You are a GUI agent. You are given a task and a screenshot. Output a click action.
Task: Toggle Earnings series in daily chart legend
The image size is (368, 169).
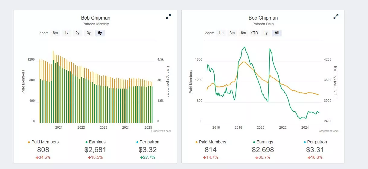point(263,142)
